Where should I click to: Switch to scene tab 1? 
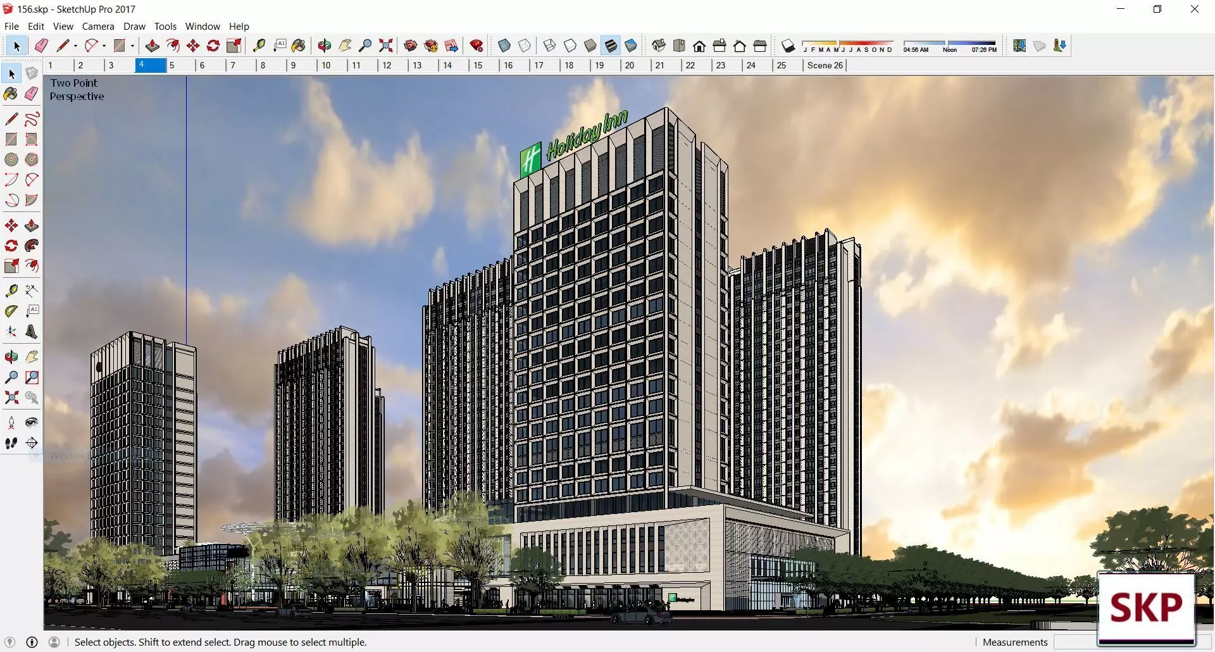coord(58,65)
